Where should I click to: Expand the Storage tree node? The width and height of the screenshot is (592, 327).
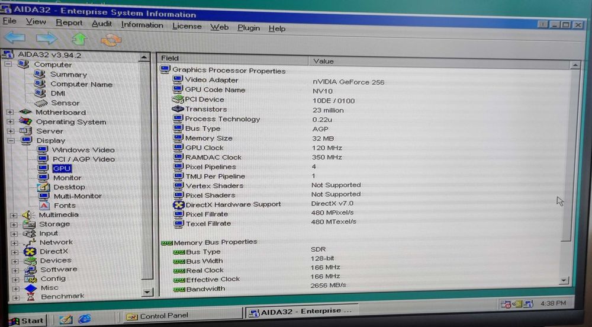click(14, 225)
